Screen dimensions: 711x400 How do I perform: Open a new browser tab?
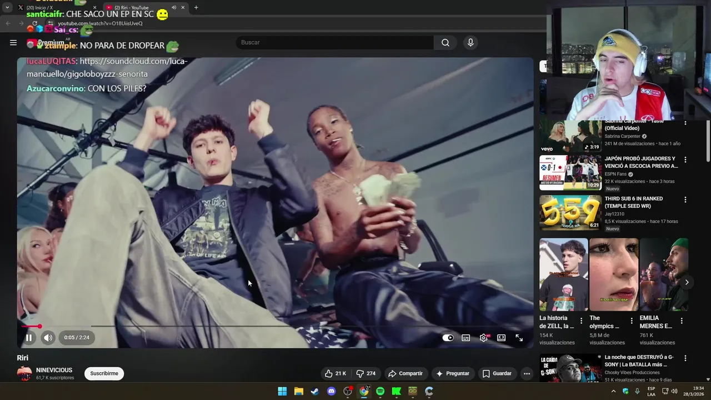[x=196, y=8]
